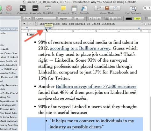Select binder item 'n Profile Checkli'
The height and width of the screenshot is (131, 151).
click(x=9, y=93)
